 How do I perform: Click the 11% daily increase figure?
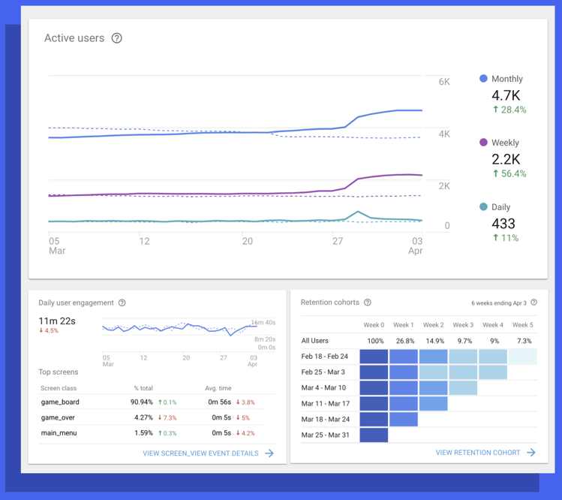click(506, 238)
